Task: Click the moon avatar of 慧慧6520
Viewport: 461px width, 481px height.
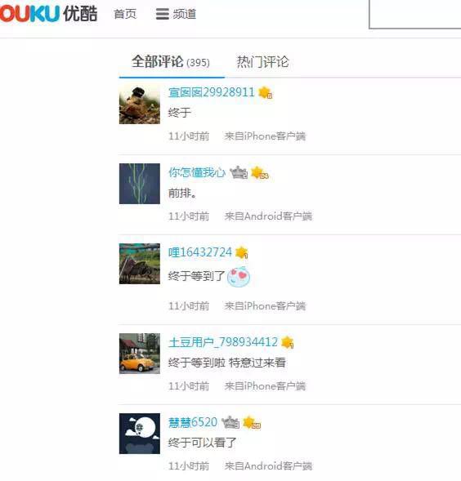Action: (x=140, y=434)
